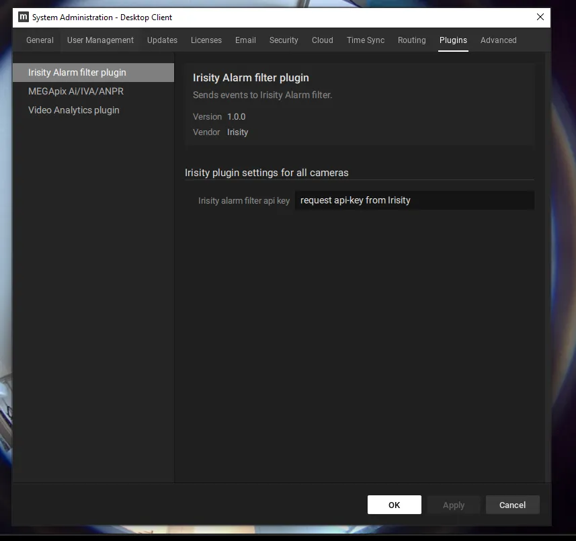Click the Plugins tab
The height and width of the screenshot is (541, 576).
453,40
